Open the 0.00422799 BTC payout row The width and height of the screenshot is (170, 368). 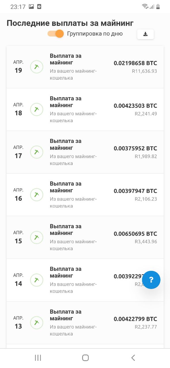(85, 323)
